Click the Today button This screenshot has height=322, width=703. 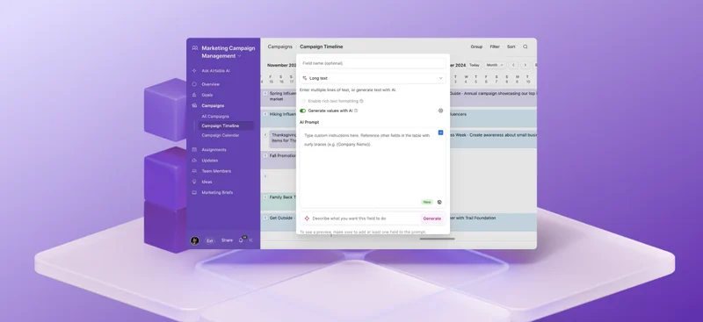(475, 65)
